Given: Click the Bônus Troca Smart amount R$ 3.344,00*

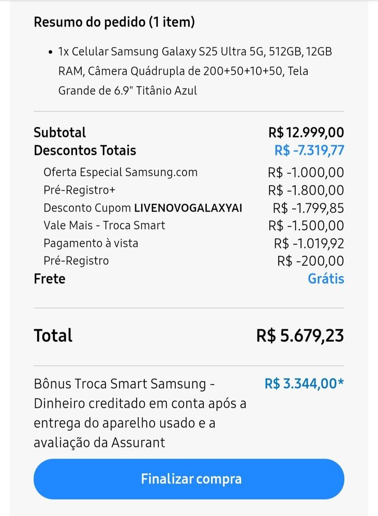Looking at the screenshot, I should (x=304, y=384).
